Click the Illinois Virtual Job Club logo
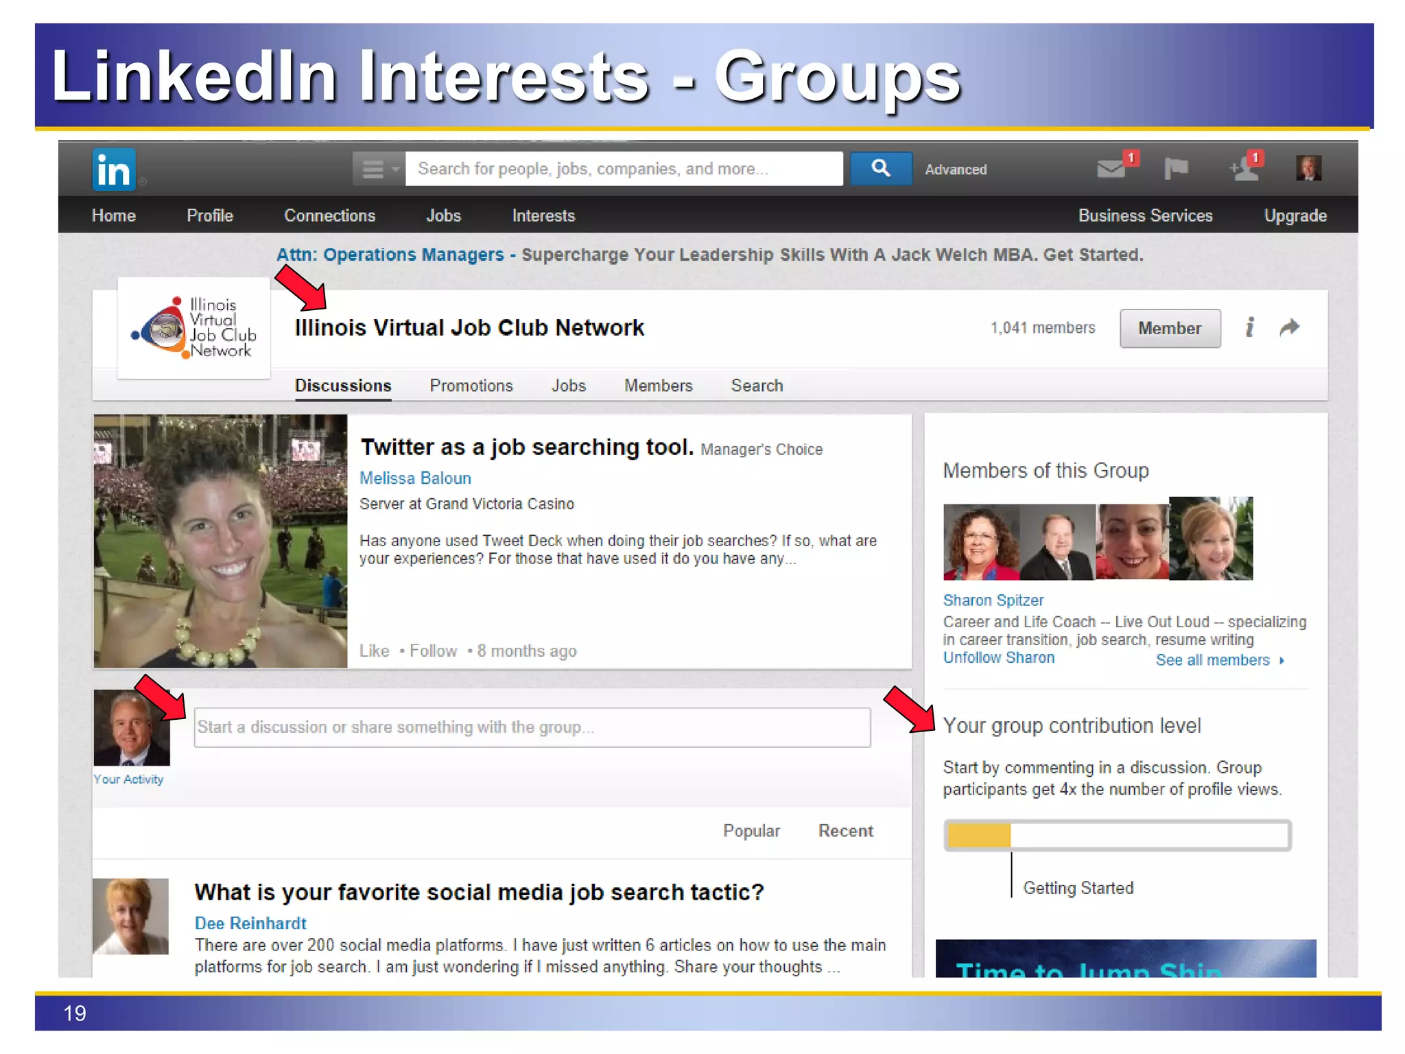The width and height of the screenshot is (1405, 1054). pos(194,327)
